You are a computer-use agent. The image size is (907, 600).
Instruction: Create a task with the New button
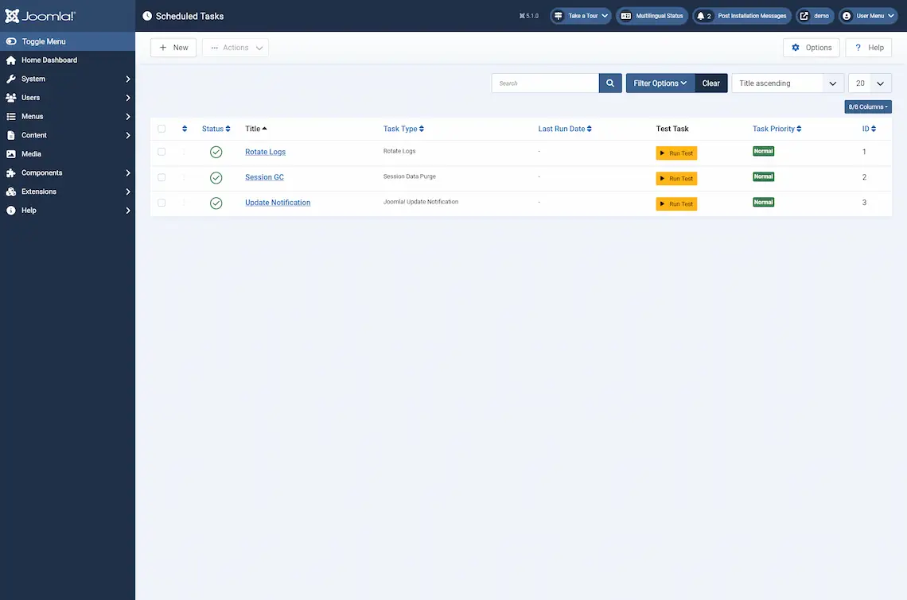173,47
